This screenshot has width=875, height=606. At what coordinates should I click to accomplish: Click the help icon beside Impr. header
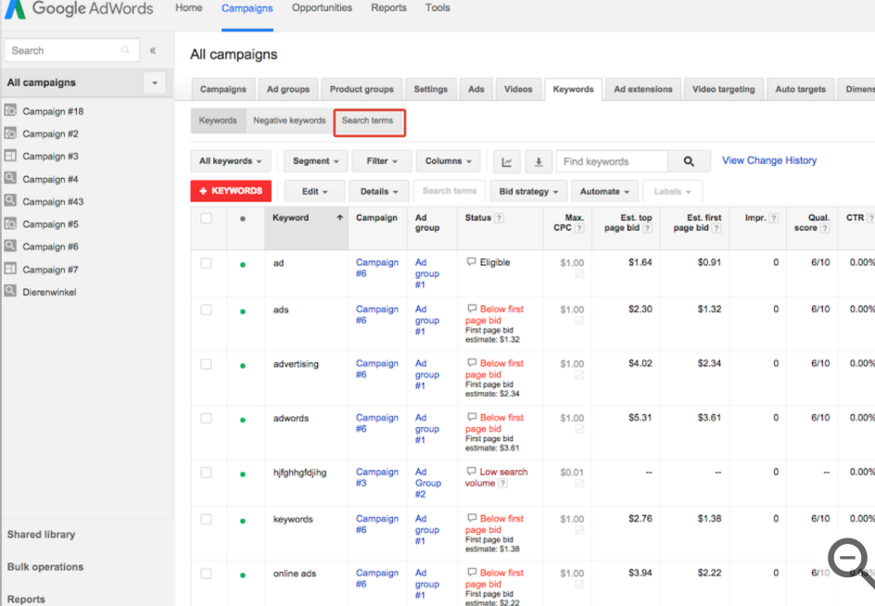(x=774, y=218)
